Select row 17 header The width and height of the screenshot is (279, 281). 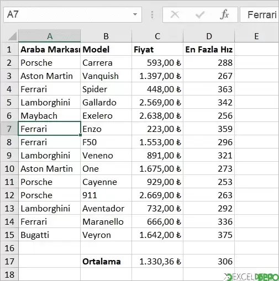click(9, 261)
